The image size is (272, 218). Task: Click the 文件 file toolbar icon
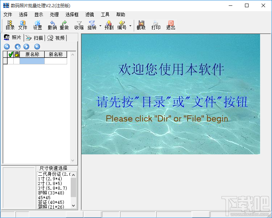point(23,25)
